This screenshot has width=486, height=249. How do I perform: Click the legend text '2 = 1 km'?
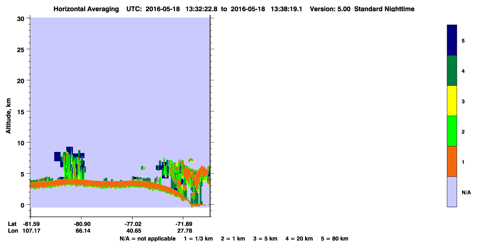tap(233, 239)
